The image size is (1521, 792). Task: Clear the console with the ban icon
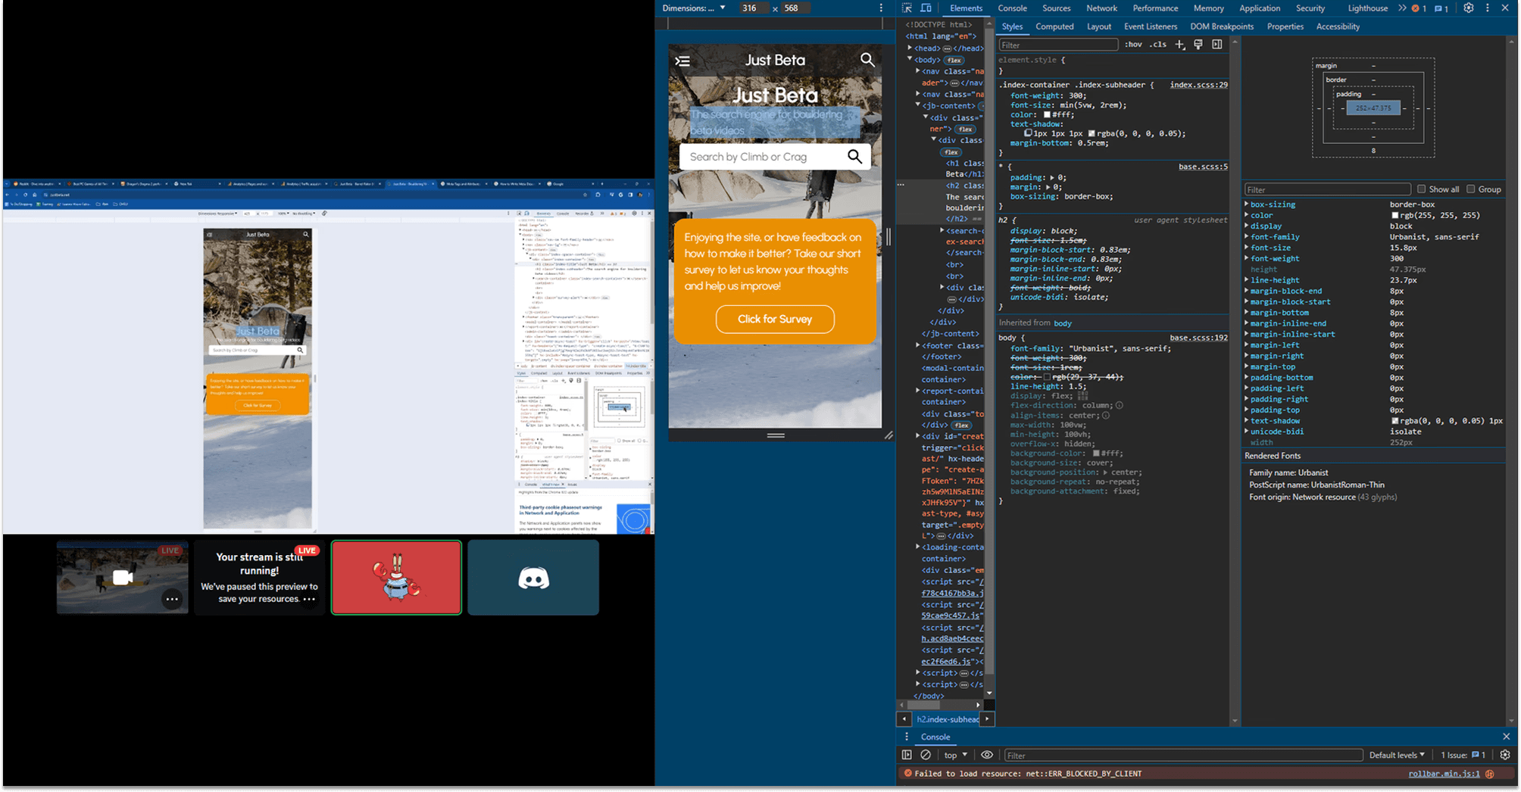[926, 755]
